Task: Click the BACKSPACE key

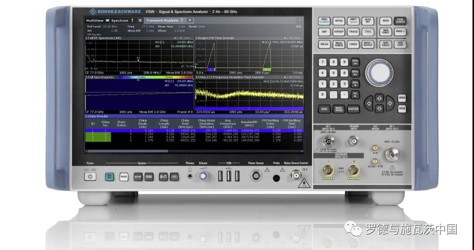Action: coord(339,109)
